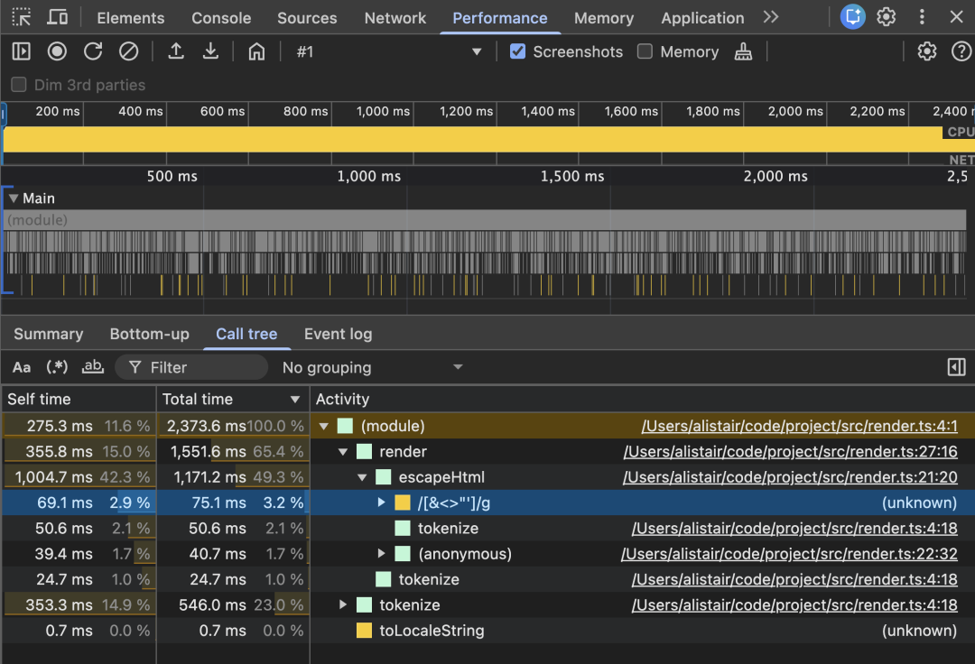
Task: Switch to the Elements tab
Action: 131,18
